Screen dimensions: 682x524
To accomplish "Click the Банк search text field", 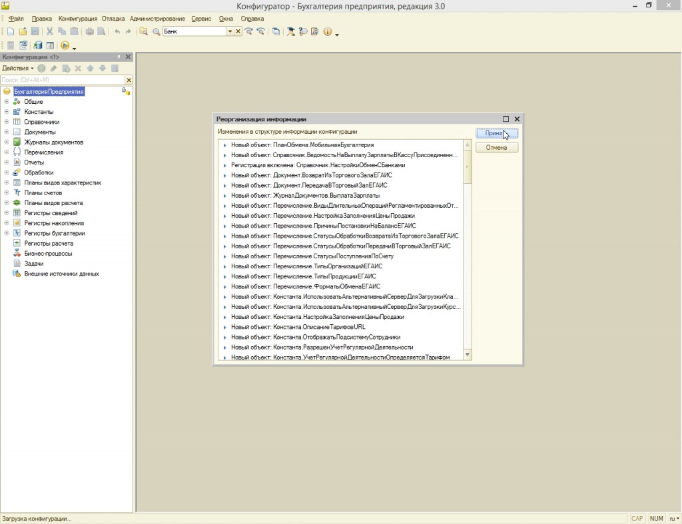I will 194,31.
